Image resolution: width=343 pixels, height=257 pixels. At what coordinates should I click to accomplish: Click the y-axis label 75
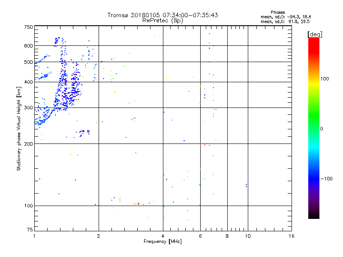(x=30, y=230)
